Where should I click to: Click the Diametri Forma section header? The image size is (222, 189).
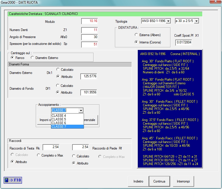click(70, 64)
